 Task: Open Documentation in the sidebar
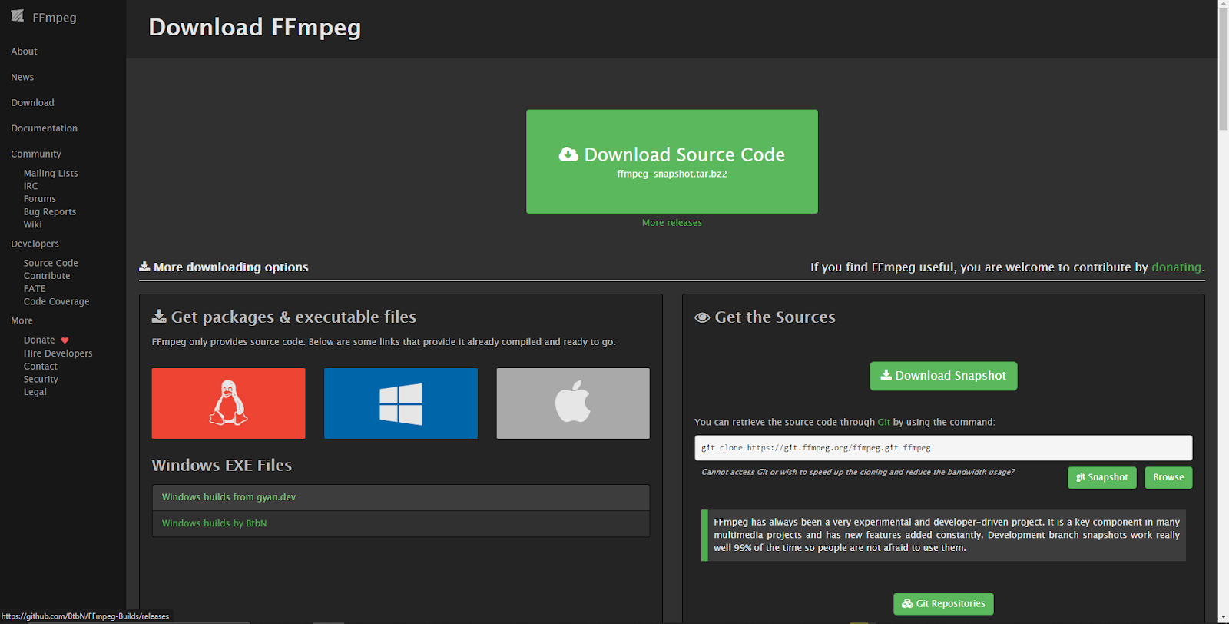coord(44,128)
